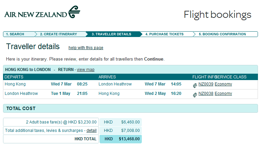Viewport: 262px width, 144px height.
Task: Click Economy class for the outbound flight
Action: tap(223, 84)
